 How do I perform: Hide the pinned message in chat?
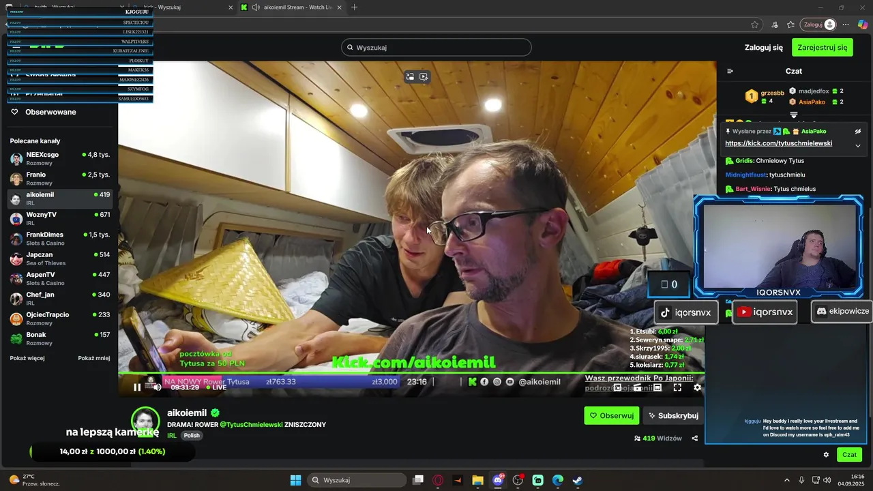coord(858,132)
